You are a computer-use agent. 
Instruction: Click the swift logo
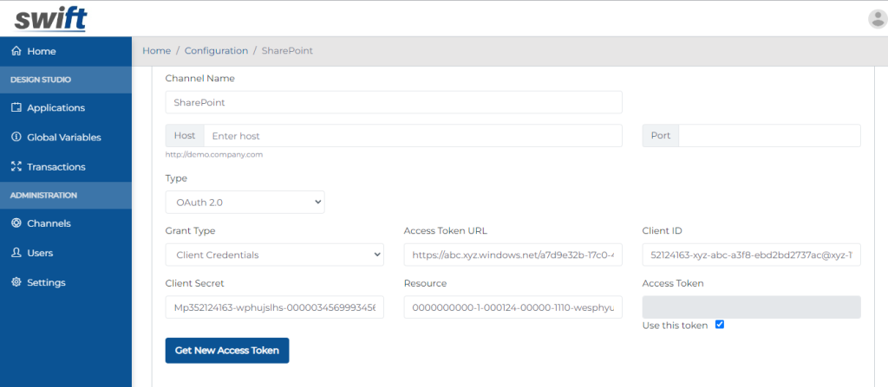tap(50, 19)
